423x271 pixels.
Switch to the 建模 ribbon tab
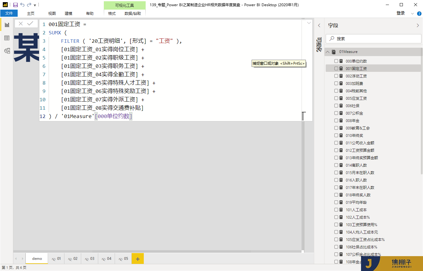[68, 14]
